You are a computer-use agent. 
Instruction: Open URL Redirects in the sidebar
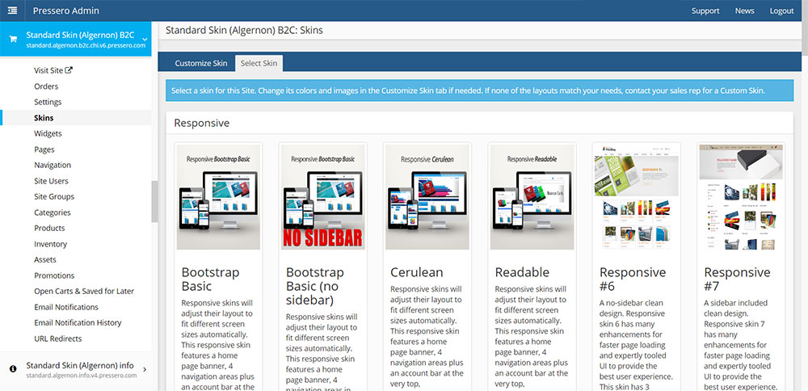(57, 338)
